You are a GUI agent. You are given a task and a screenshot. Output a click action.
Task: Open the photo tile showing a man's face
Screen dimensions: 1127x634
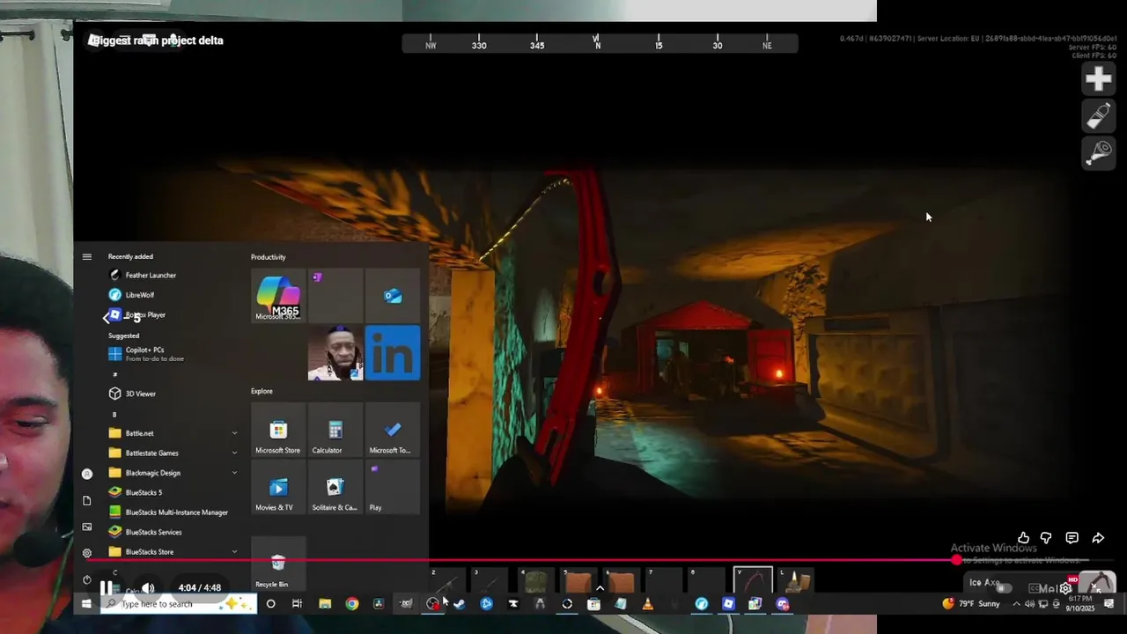click(335, 353)
